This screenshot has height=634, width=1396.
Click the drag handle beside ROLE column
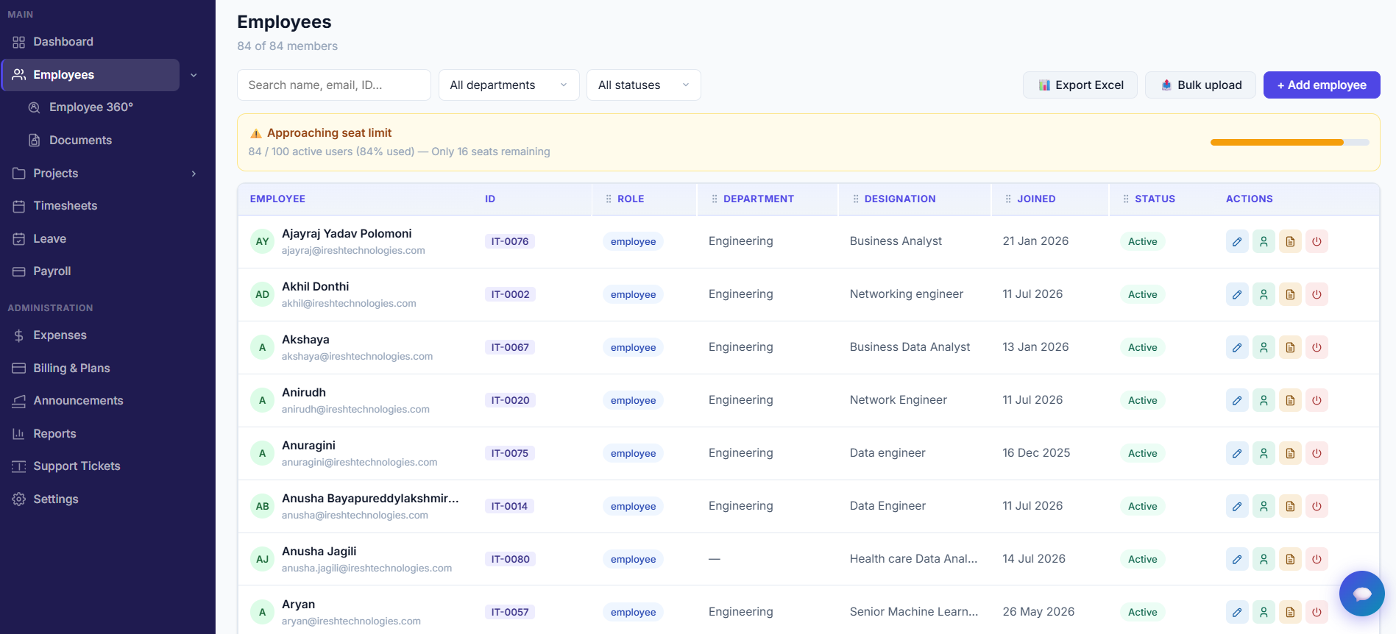(609, 199)
